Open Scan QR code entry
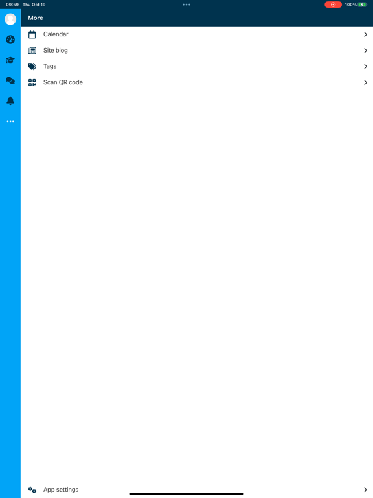 coord(197,82)
